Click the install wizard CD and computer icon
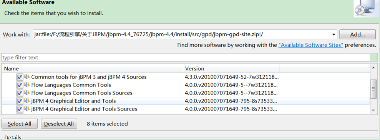This screenshot has height=140, width=380. coord(366,9)
